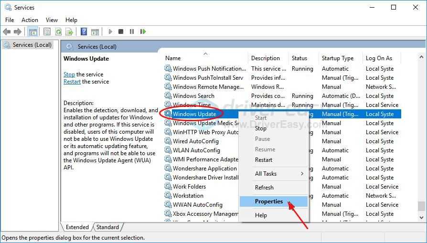Select Wondershare Application service row
This screenshot has height=243, width=427.
(x=282, y=169)
